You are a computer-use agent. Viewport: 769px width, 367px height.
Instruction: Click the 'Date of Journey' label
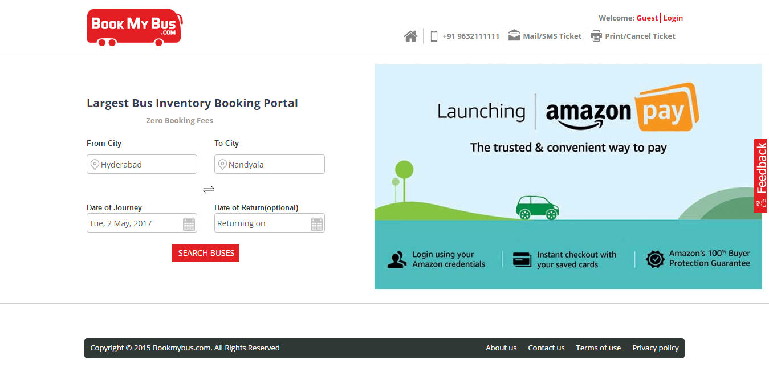(114, 207)
